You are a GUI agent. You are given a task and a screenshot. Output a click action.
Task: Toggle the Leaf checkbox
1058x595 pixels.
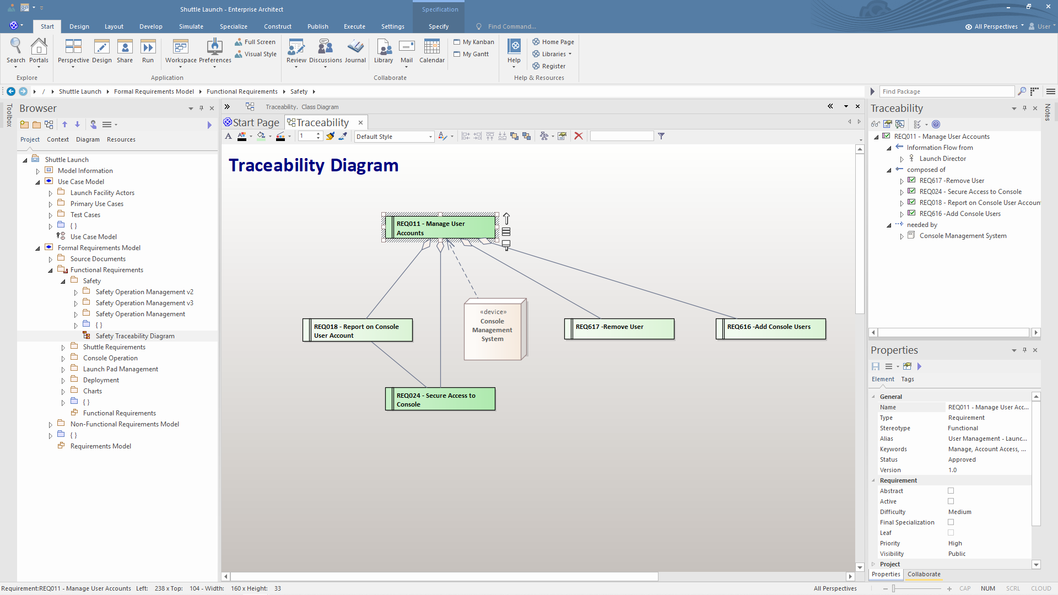(951, 533)
